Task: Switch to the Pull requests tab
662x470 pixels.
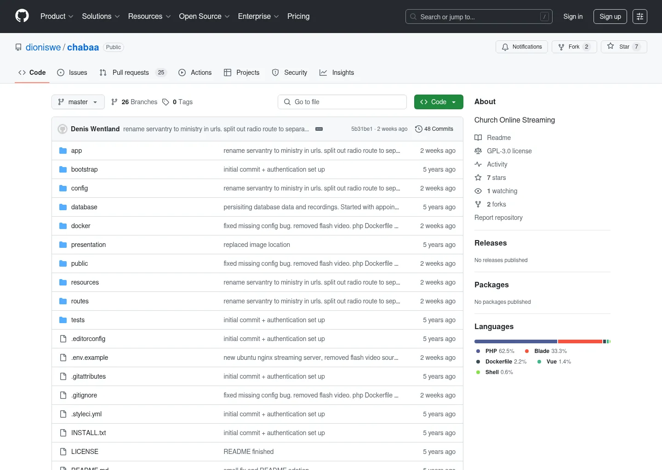Action: tap(131, 73)
